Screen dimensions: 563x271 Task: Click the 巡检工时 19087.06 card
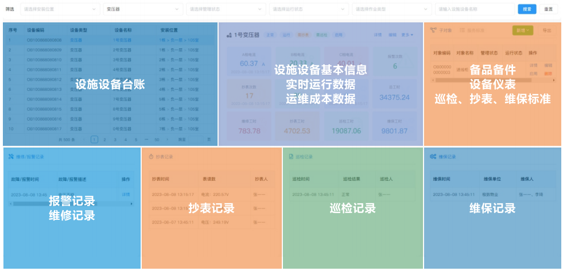[x=346, y=126]
